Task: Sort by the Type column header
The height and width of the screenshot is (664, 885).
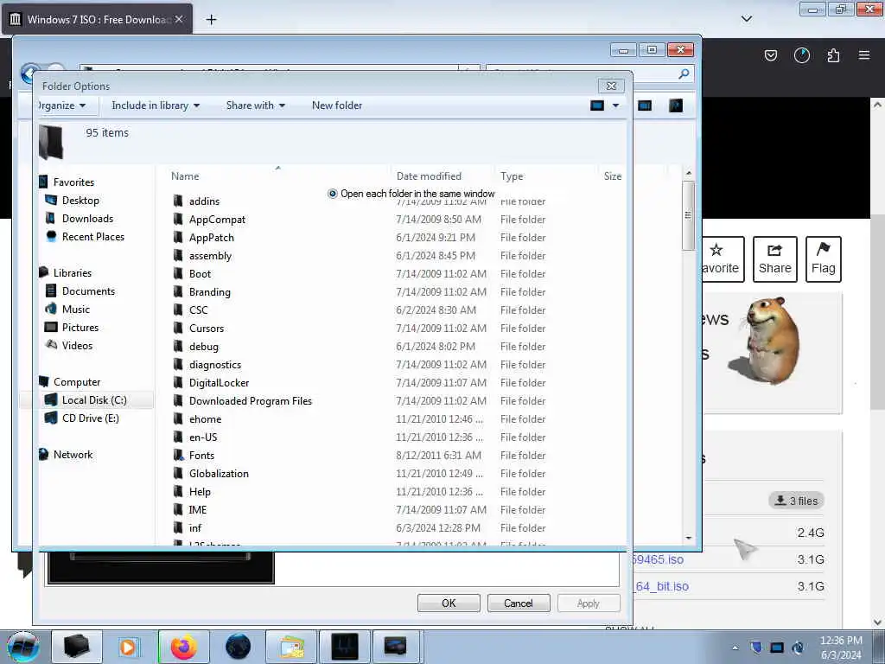Action: tap(512, 176)
